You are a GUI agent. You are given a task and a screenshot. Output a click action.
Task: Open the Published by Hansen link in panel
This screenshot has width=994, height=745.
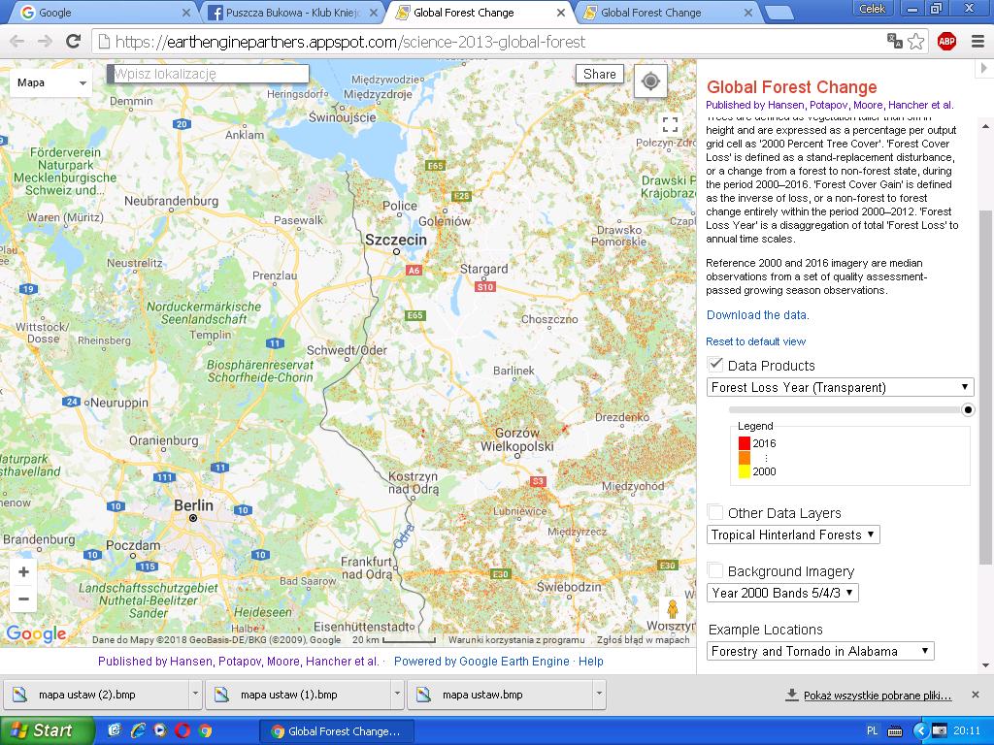click(x=829, y=105)
